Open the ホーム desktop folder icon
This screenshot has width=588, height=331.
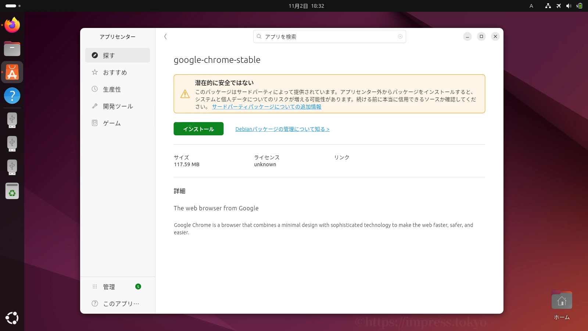(562, 305)
